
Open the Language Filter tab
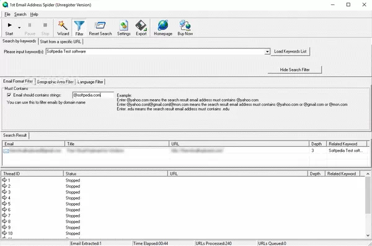coord(90,82)
